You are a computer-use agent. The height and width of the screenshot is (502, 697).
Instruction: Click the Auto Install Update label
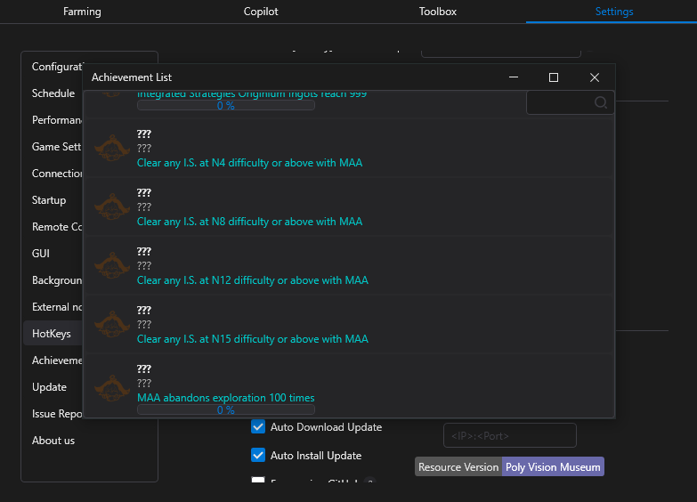click(x=316, y=456)
